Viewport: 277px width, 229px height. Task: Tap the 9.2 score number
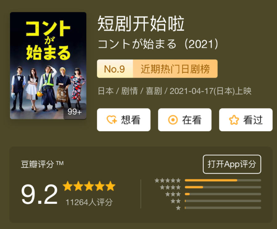pyautogui.click(x=39, y=194)
